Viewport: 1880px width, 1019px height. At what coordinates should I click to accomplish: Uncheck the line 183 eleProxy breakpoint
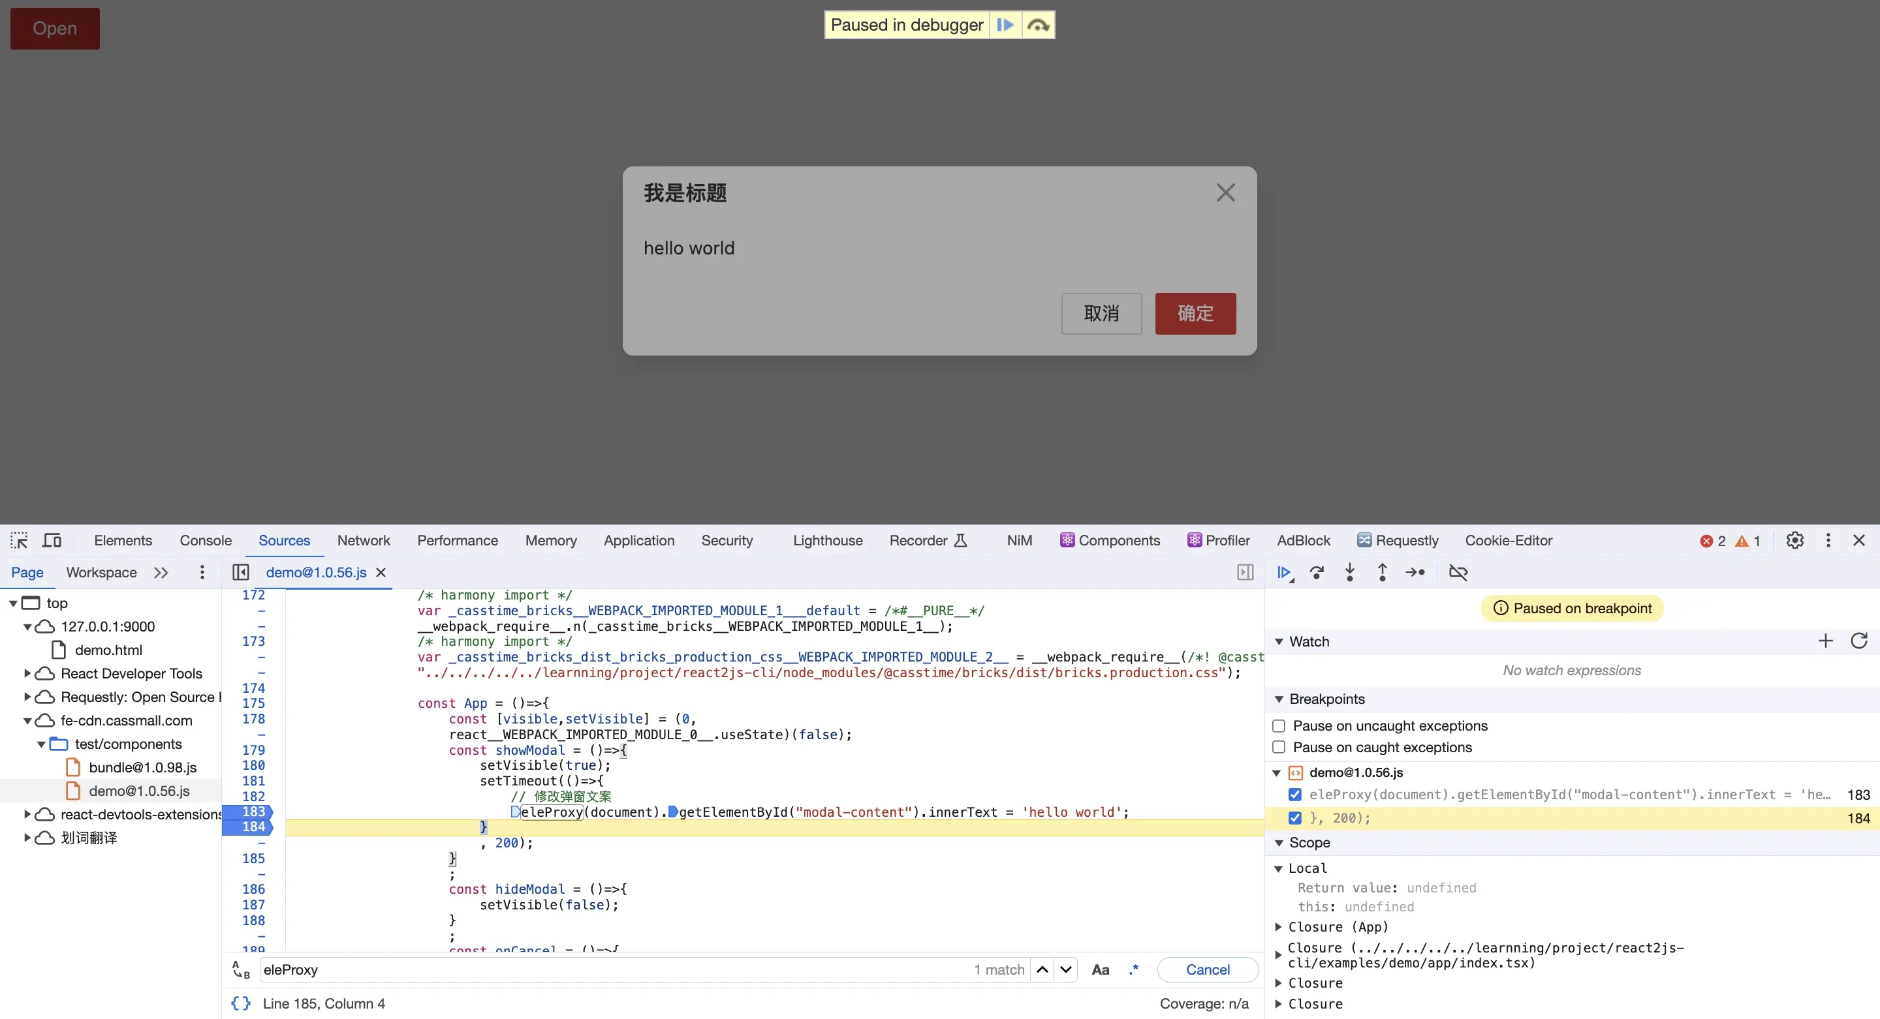click(x=1294, y=795)
